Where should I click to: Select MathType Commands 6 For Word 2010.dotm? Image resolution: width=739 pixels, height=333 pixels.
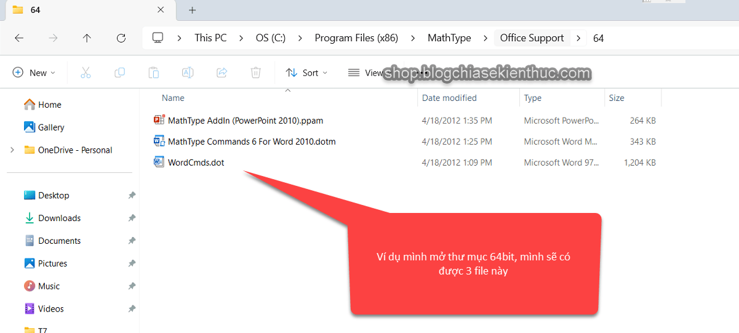pos(252,142)
